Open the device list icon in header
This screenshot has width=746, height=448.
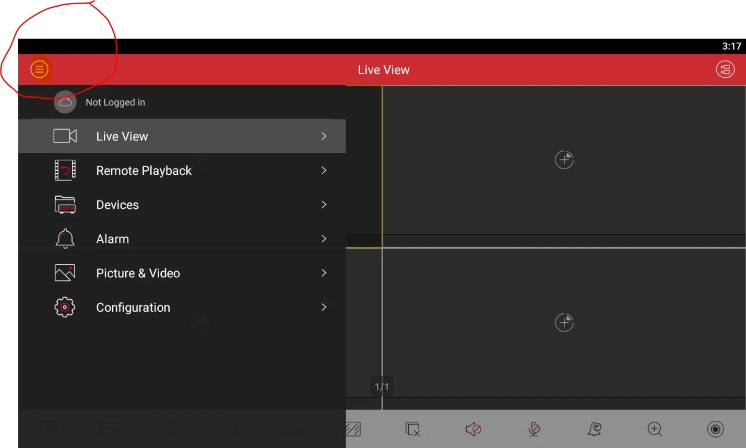(x=725, y=69)
